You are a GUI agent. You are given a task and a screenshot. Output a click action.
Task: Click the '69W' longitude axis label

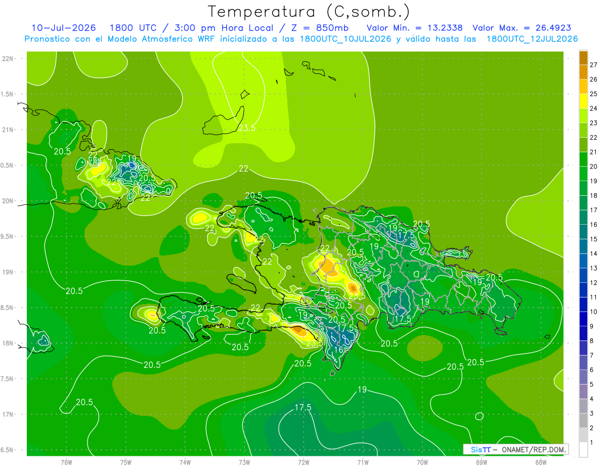pos(482,462)
